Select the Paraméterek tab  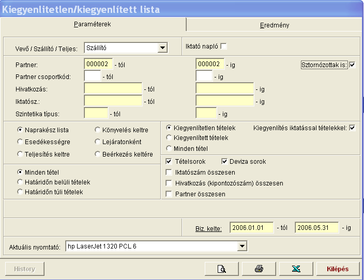pyautogui.click(x=93, y=24)
